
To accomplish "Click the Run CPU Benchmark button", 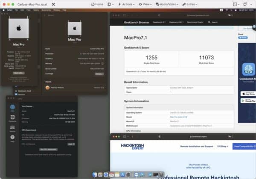I will 48,149.
